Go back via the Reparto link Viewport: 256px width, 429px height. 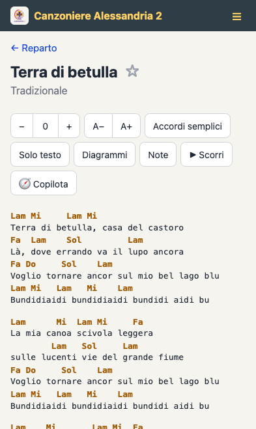point(34,48)
